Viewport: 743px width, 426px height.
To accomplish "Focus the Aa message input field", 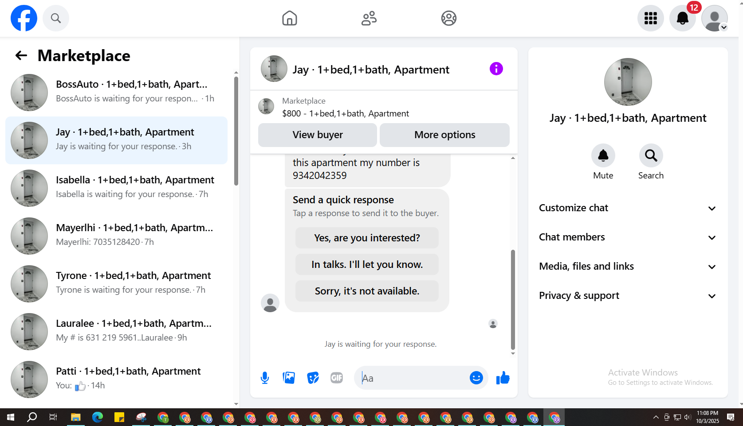I will point(413,378).
